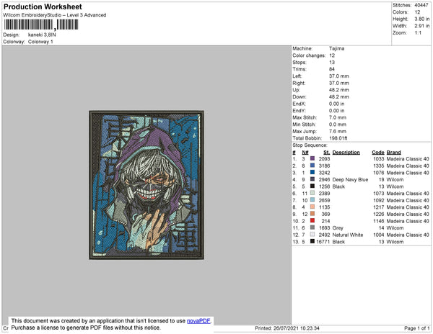
Task: Click the 'Page 1 of 1' footer text
Action: pyautogui.click(x=416, y=328)
